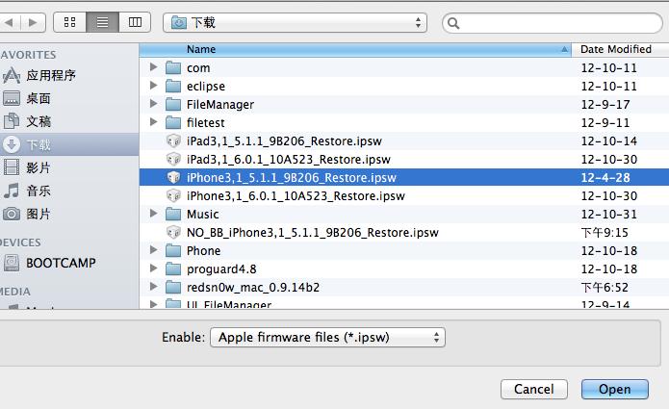
Task: Click file name NO_BB_iPhone3,1_5.1.1_9B206_Restore.ipsw
Action: point(313,233)
